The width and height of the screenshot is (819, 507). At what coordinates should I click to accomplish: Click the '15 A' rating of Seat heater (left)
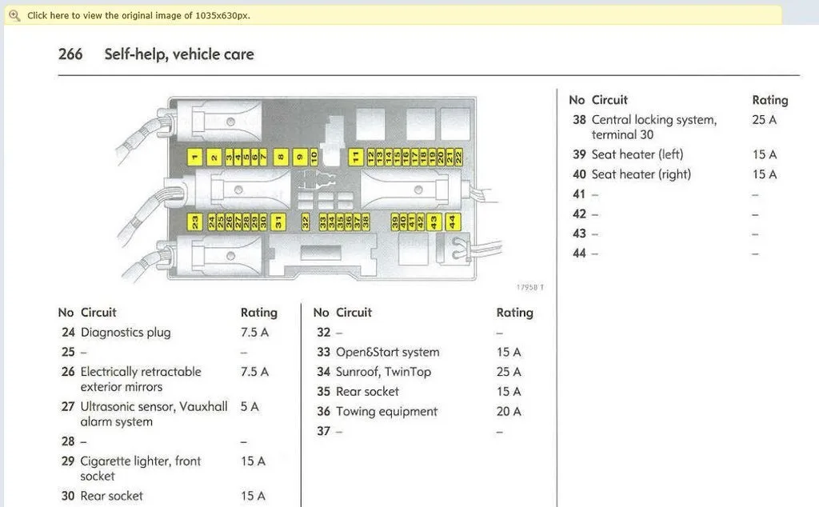pyautogui.click(x=764, y=154)
